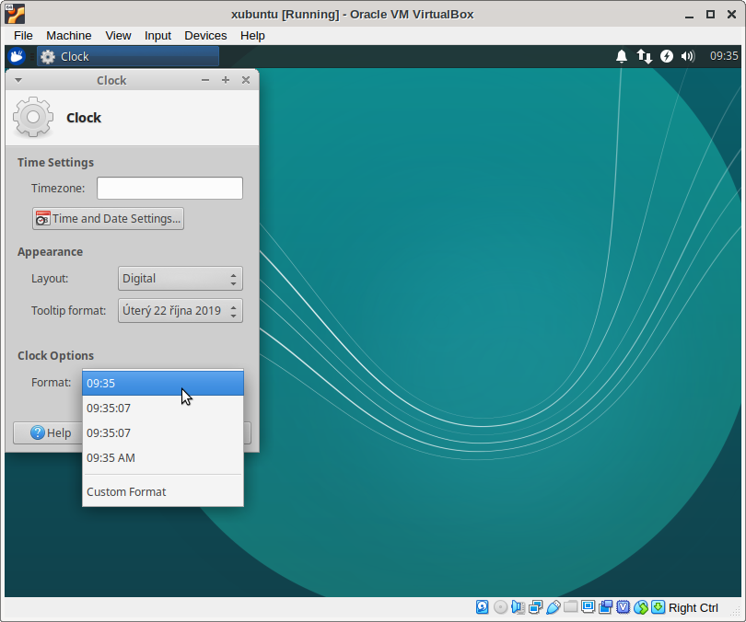Click VirtualBox USB devices status icon
This screenshot has height=622, width=746.
click(553, 607)
